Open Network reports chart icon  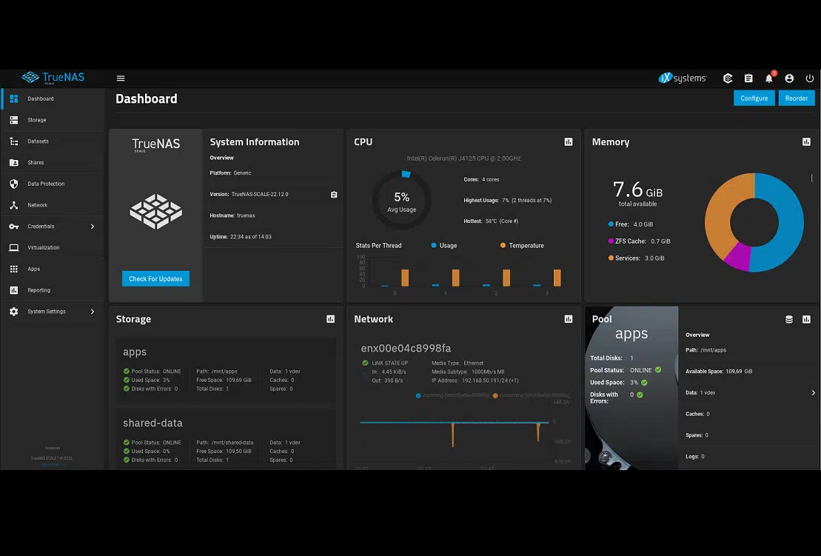(x=569, y=319)
